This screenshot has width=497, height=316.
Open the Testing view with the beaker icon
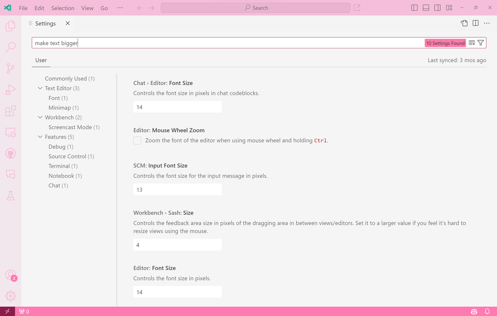[x=10, y=196]
